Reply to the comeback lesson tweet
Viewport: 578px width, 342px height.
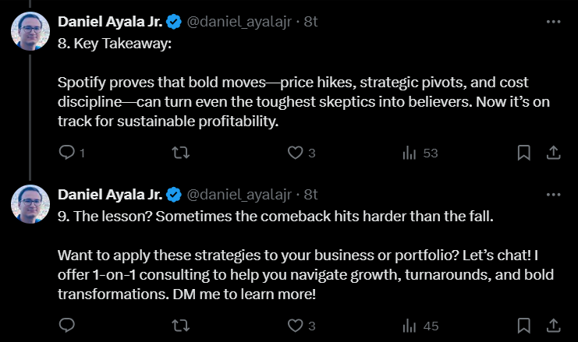click(x=67, y=325)
